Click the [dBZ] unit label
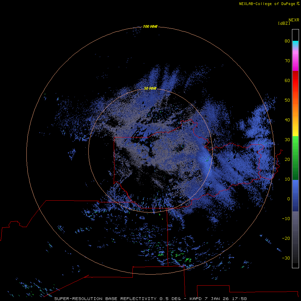The image size is (301, 301). pyautogui.click(x=284, y=23)
